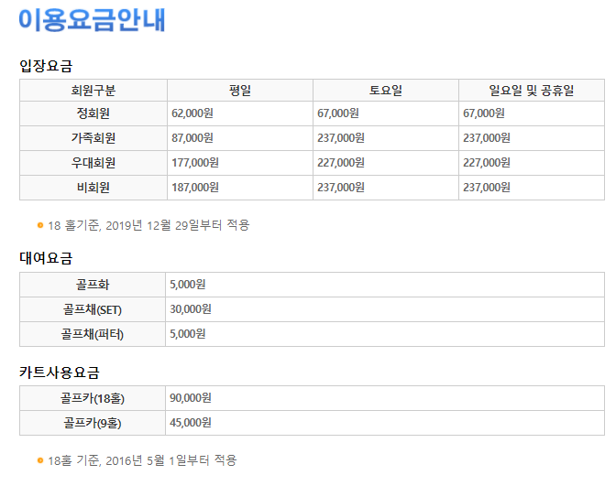The height and width of the screenshot is (486, 616).
Task: Click 우대회원 평일 price 177,000원
Action: 195,163
